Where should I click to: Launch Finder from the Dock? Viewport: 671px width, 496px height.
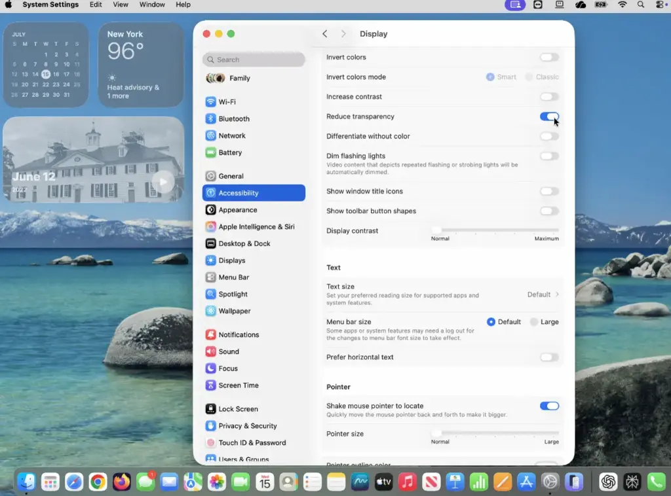coord(26,482)
